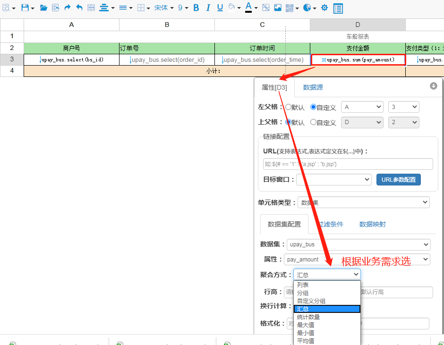Toggle underline formatting

pyautogui.click(x=220, y=8)
